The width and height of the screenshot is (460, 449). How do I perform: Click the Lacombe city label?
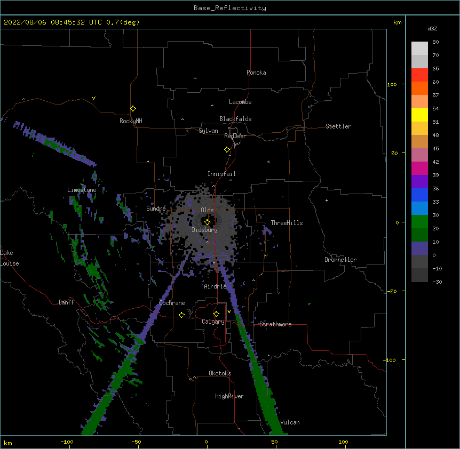point(240,102)
